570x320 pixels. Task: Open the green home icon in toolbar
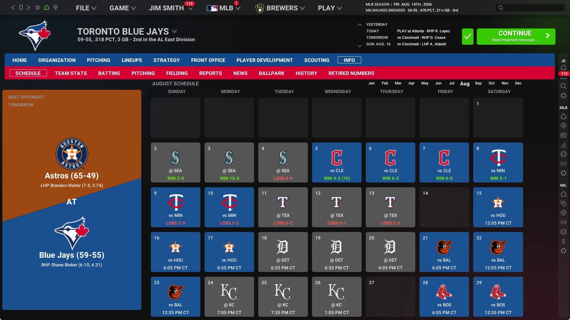click(x=47, y=7)
